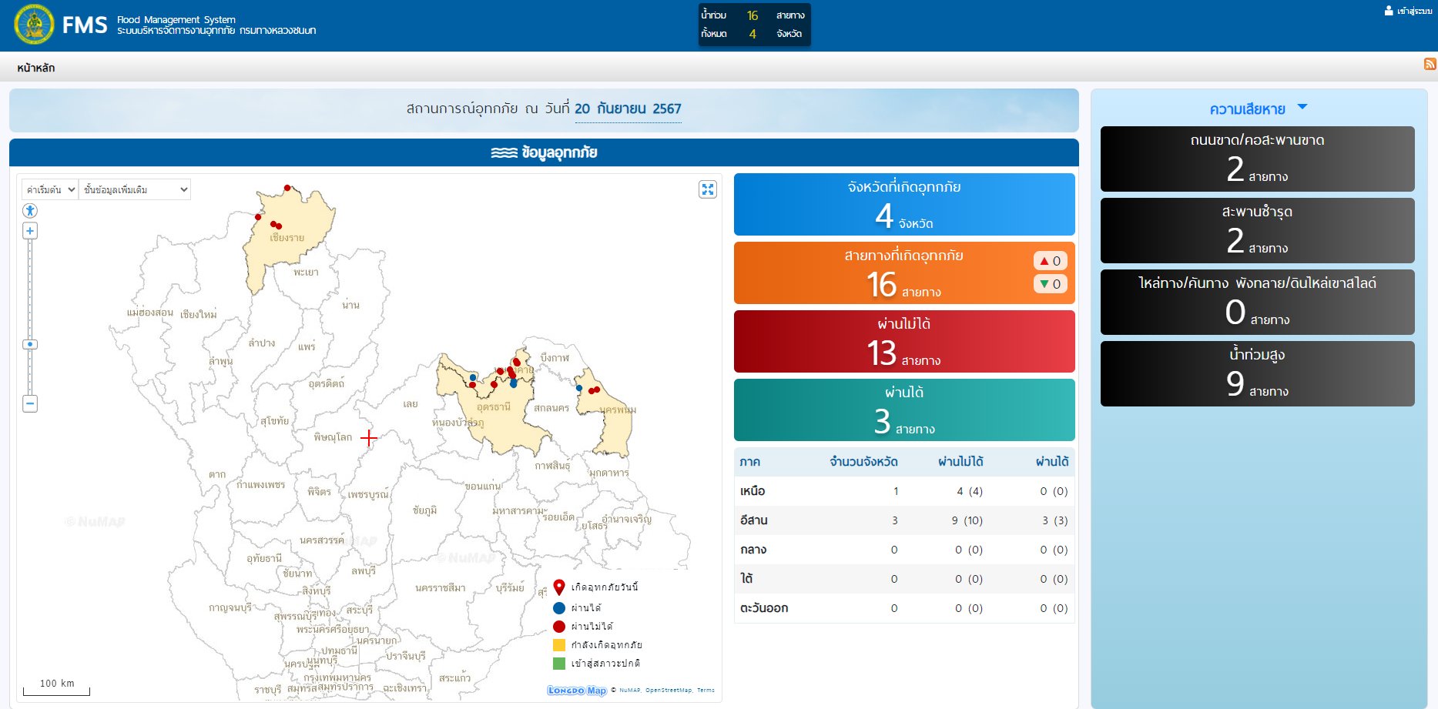Screen dimensions: 1438x709
Task: Open the NuMAP attribution link
Action: [x=629, y=691]
